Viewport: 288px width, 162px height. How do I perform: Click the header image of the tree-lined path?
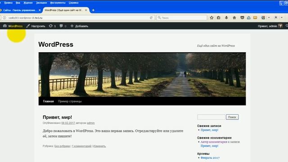[142, 75]
